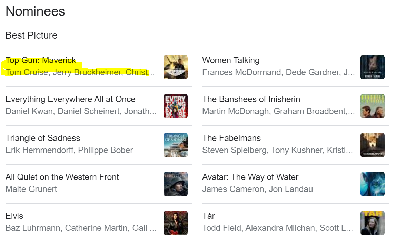Open the Top Gun: Maverick title link

click(x=41, y=60)
